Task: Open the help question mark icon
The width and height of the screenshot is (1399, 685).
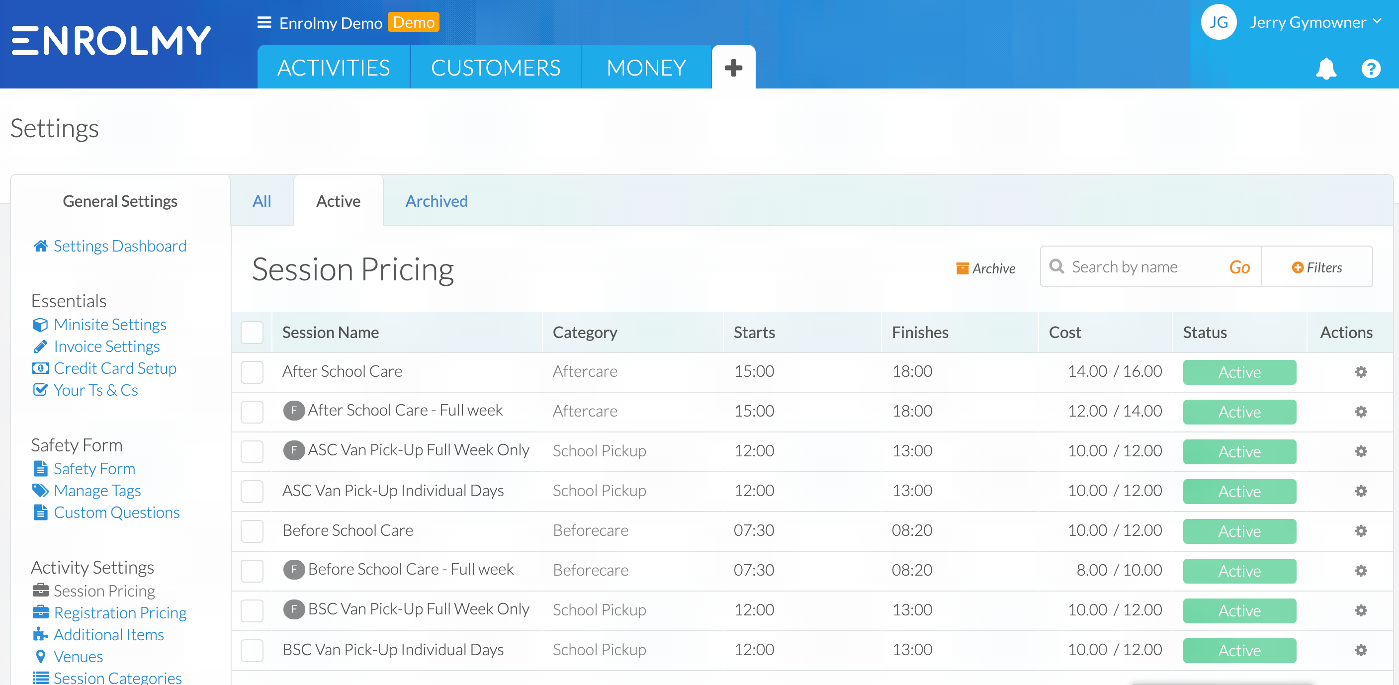Action: 1371,69
